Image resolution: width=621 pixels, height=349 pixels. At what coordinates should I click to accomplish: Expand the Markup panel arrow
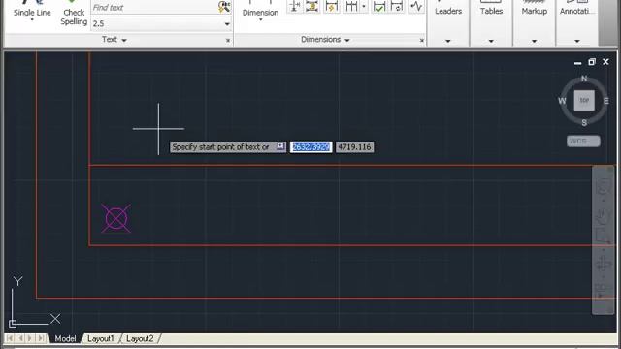click(534, 41)
